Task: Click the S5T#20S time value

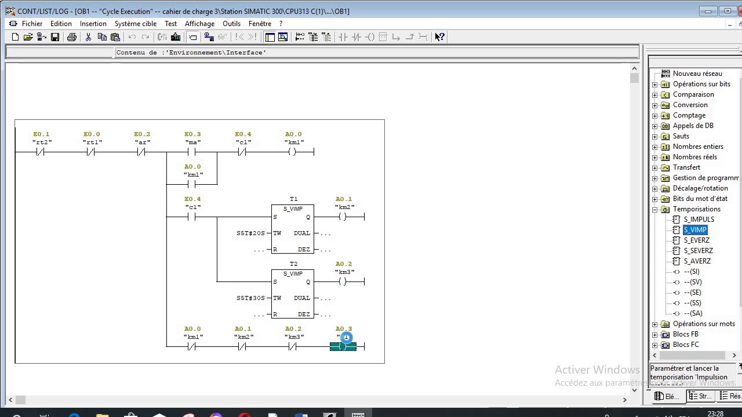Action: [250, 233]
